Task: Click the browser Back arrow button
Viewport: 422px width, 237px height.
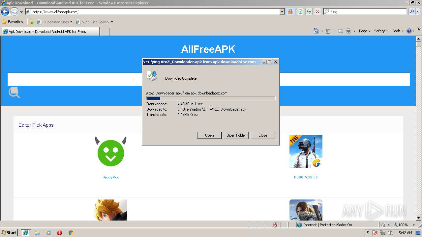Action: click(5, 12)
